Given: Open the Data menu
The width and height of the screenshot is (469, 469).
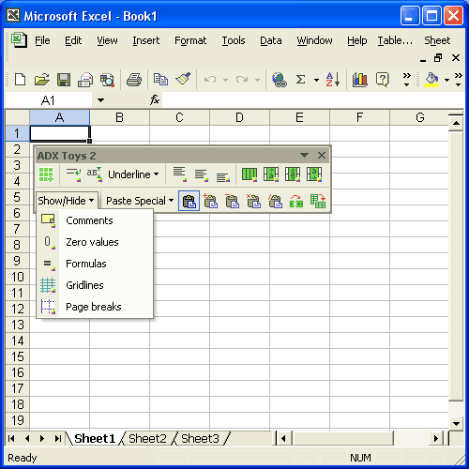Looking at the screenshot, I should (x=271, y=40).
